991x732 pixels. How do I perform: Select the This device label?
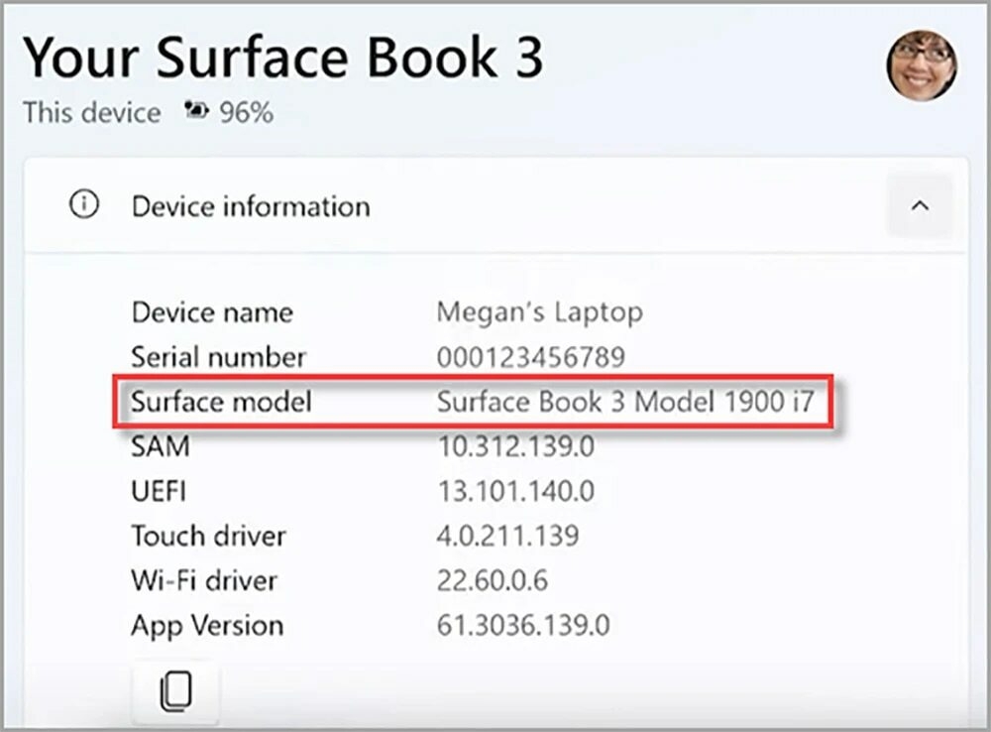[x=91, y=112]
